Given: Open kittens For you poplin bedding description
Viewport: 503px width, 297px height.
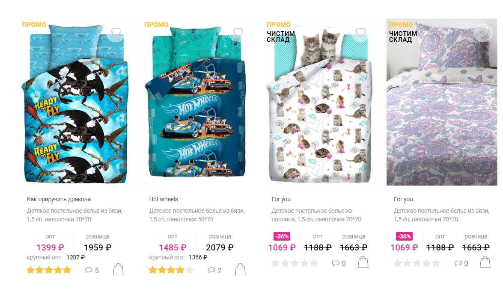Looking at the screenshot, I should point(316,215).
